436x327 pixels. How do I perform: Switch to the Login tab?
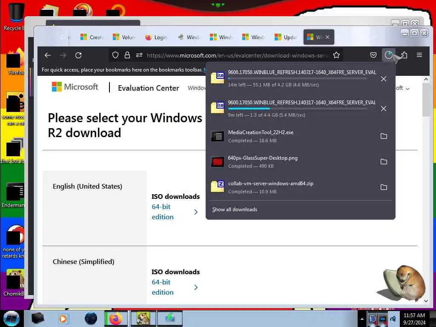tap(156, 37)
